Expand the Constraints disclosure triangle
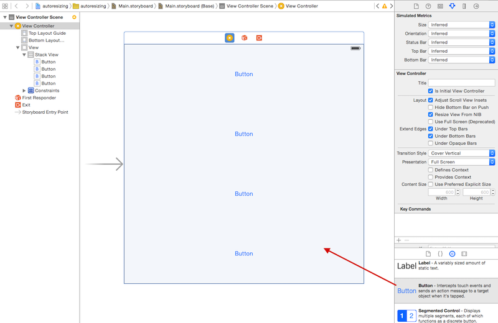Screen dimensions: 498x323 point(24,91)
